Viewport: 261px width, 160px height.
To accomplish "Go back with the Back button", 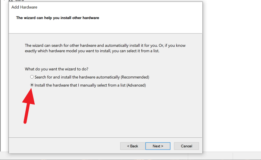I will tap(132, 146).
